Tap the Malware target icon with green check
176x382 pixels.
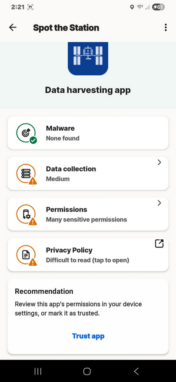coord(26,134)
